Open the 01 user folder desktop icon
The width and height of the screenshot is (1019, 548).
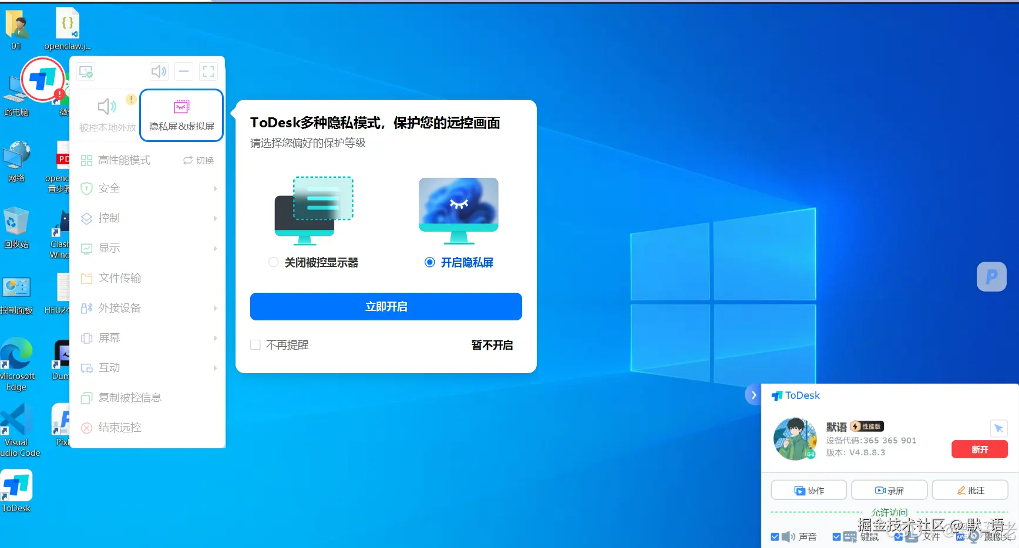point(16,29)
